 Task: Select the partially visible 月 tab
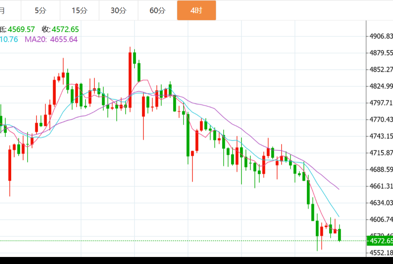[3, 10]
